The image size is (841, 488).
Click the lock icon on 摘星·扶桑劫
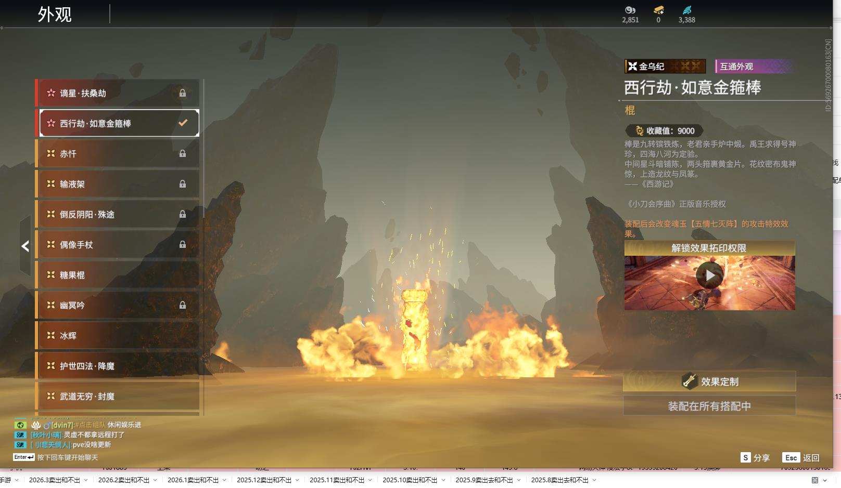pyautogui.click(x=183, y=93)
